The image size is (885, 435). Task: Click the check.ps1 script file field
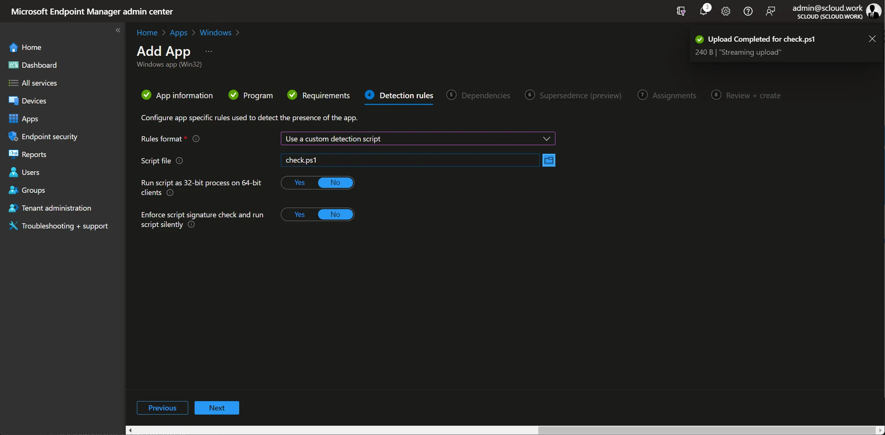tap(410, 160)
